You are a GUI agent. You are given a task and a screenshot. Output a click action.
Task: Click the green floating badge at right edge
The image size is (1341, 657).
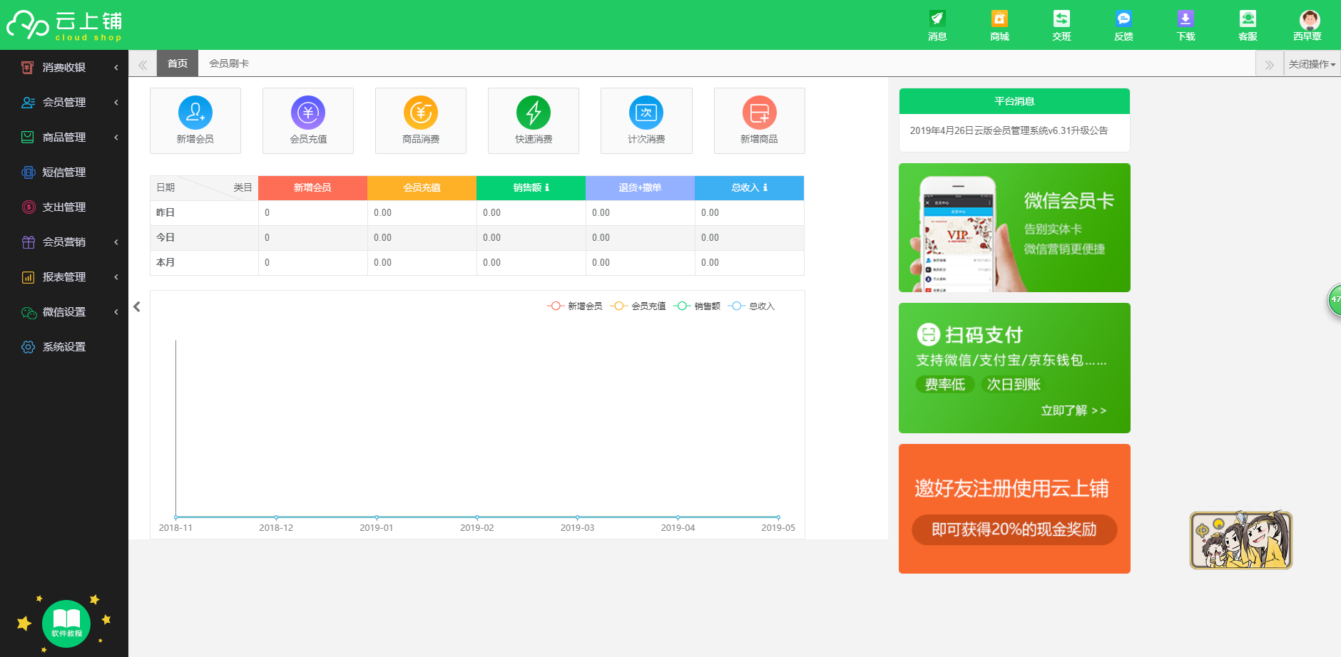click(x=1334, y=300)
